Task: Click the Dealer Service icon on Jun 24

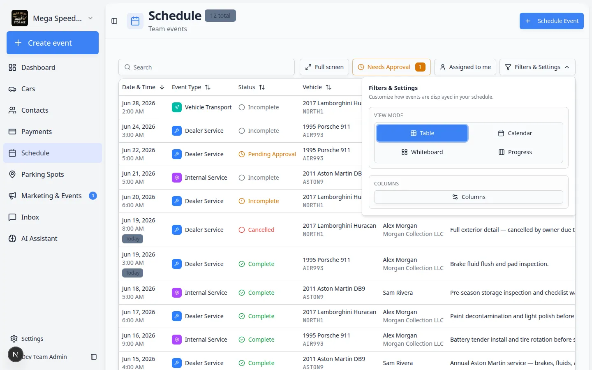Action: point(176,131)
